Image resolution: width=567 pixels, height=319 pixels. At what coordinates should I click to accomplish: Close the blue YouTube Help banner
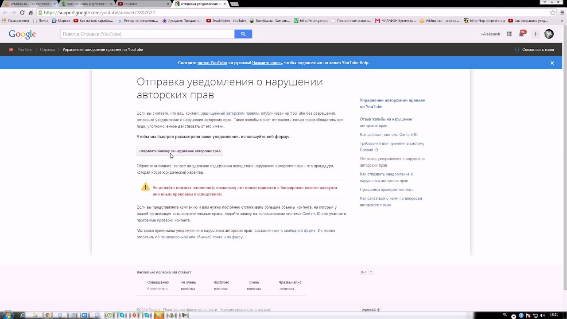point(552,63)
